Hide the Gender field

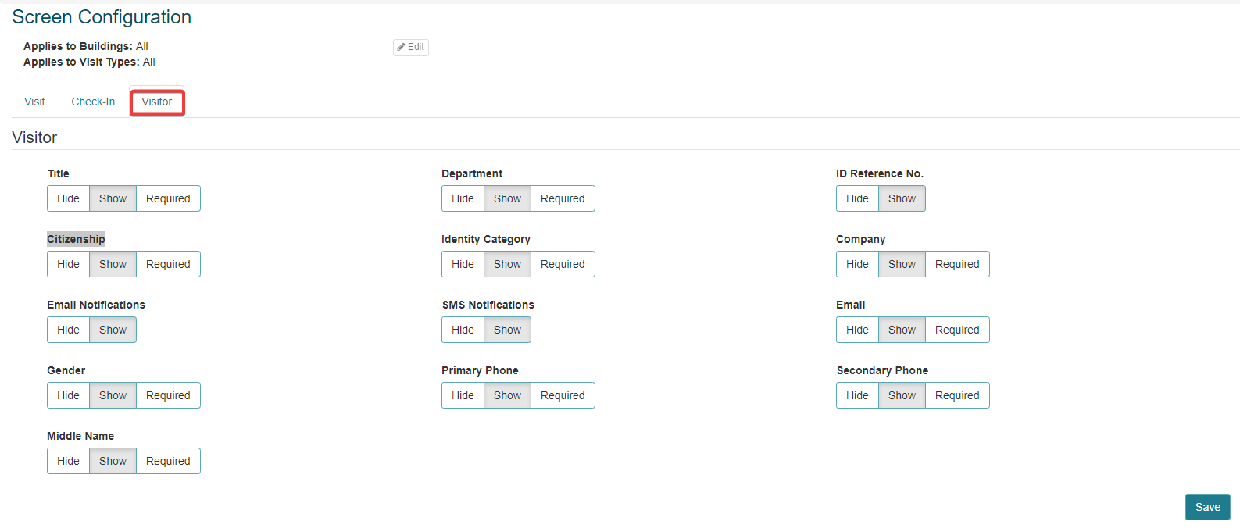tap(68, 395)
